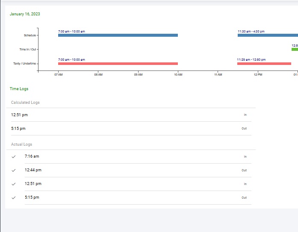The height and width of the screenshot is (232, 298).
Task: Click the January 16, 2023 date heading
Action: 25,14
